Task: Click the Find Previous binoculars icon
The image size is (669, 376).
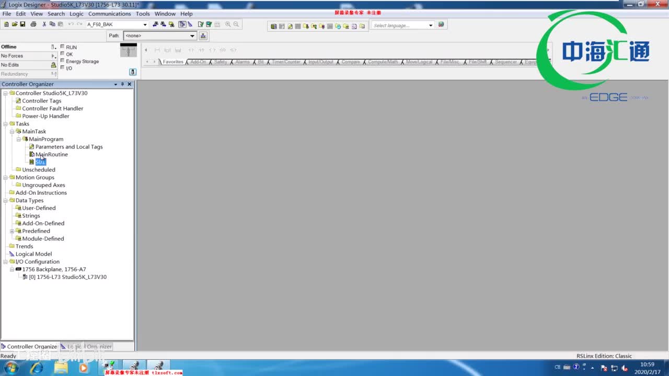Action: (x=156, y=25)
